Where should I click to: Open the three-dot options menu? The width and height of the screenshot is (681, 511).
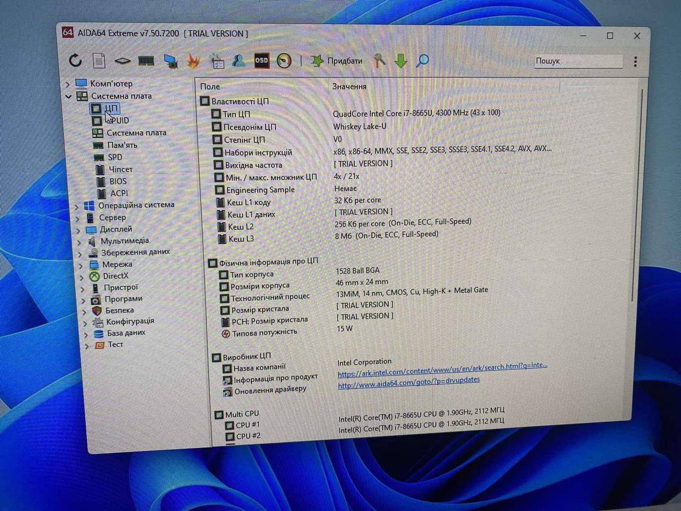635,62
